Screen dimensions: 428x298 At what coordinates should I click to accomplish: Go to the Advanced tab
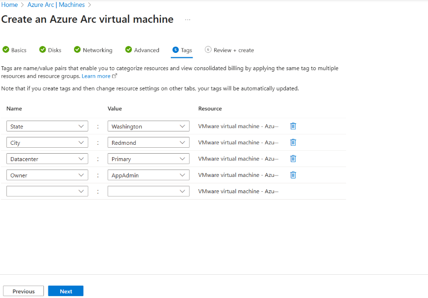click(x=147, y=50)
